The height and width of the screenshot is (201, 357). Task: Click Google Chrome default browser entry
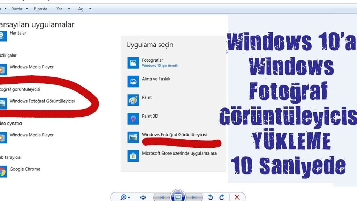pyautogui.click(x=25, y=169)
